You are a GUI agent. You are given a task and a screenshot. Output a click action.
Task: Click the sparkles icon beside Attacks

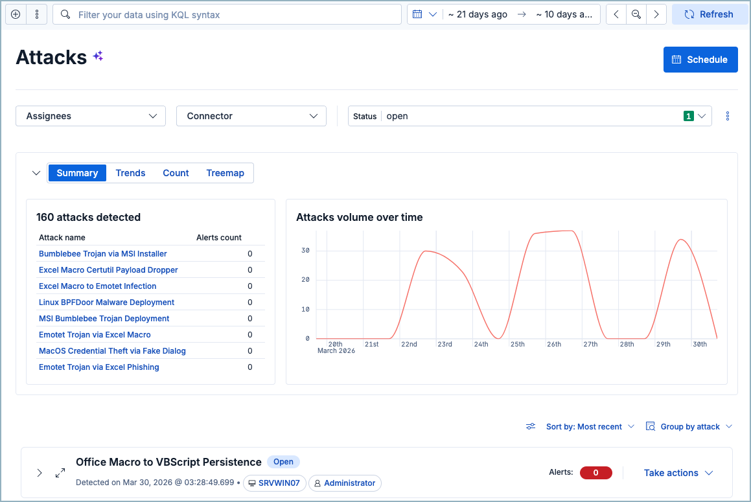(98, 56)
